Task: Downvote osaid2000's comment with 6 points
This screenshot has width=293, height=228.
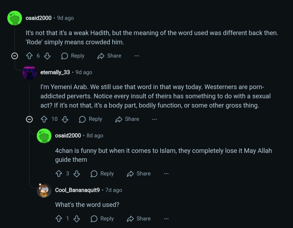Action: (47, 56)
